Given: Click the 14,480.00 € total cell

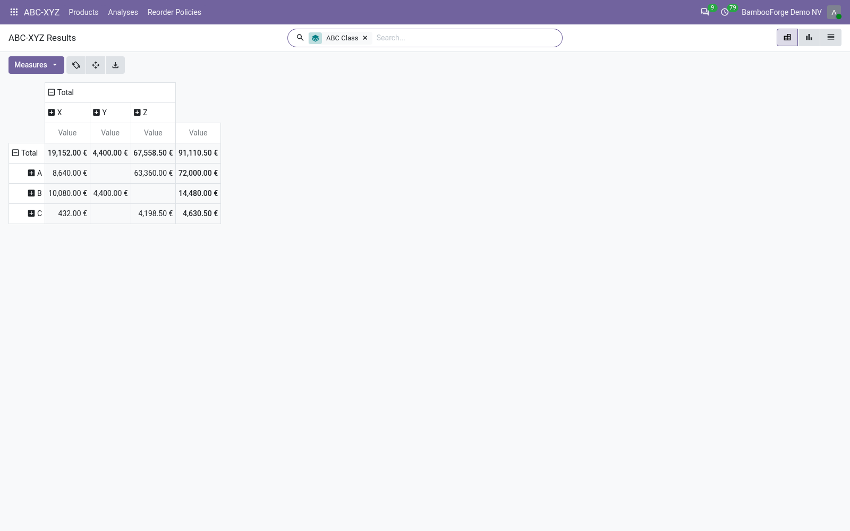Looking at the screenshot, I should [198, 193].
